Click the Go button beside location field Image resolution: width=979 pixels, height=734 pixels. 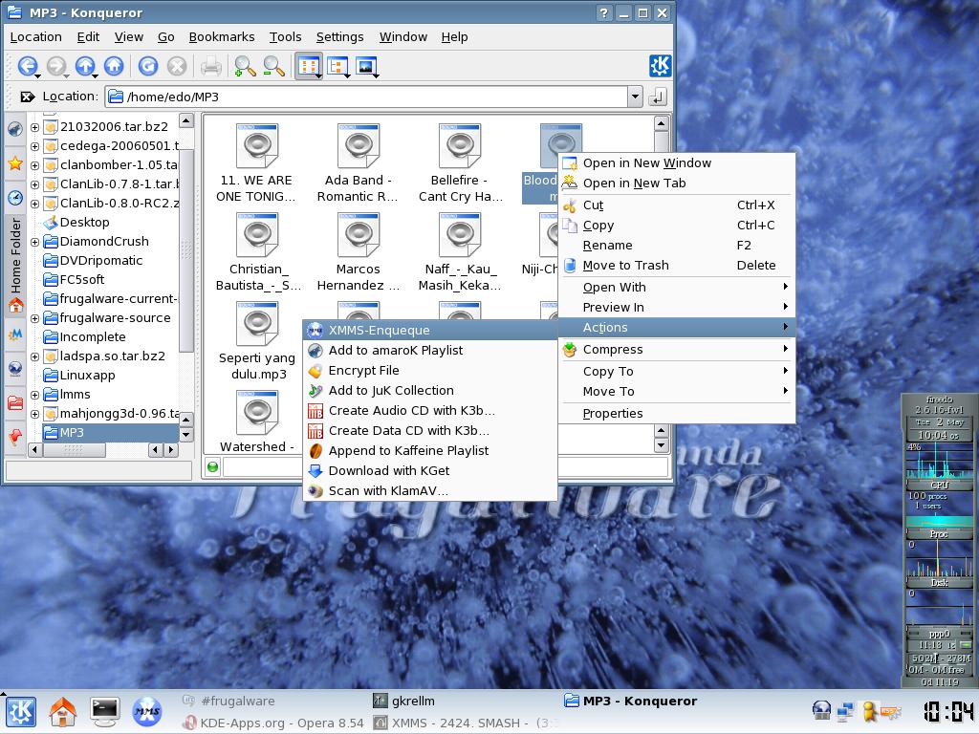point(658,97)
